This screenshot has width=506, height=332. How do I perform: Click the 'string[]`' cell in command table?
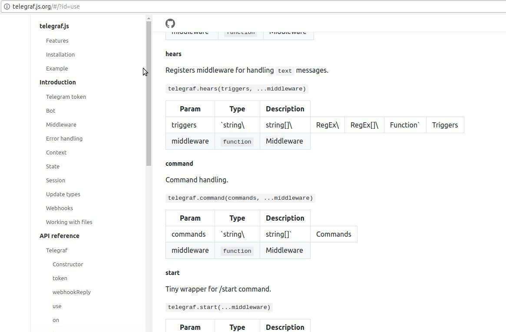click(285, 234)
